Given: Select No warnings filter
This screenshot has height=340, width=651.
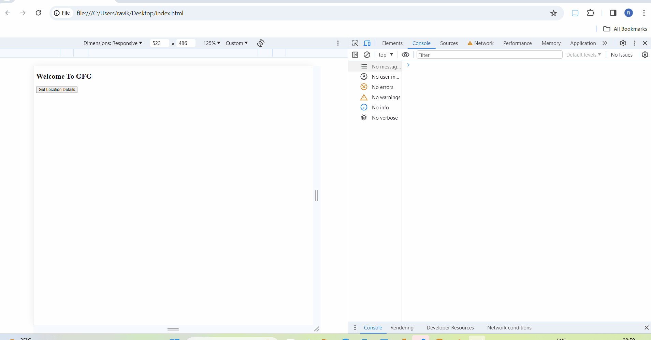Looking at the screenshot, I should click(x=375, y=97).
